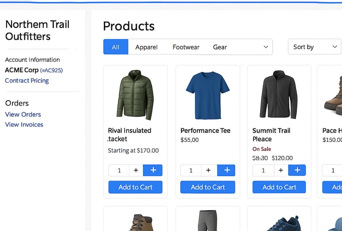
Task: Select the All category tab
Action: point(116,47)
